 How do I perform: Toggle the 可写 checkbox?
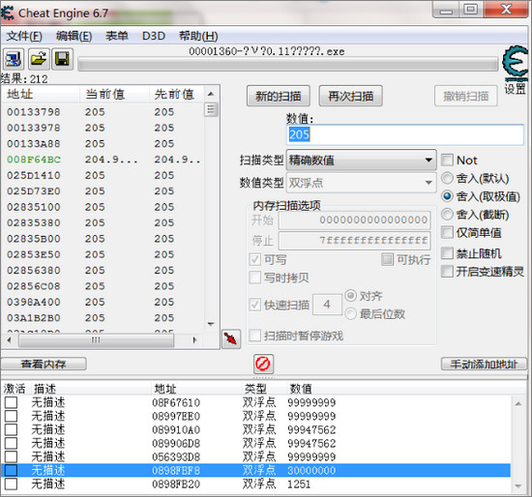[255, 260]
